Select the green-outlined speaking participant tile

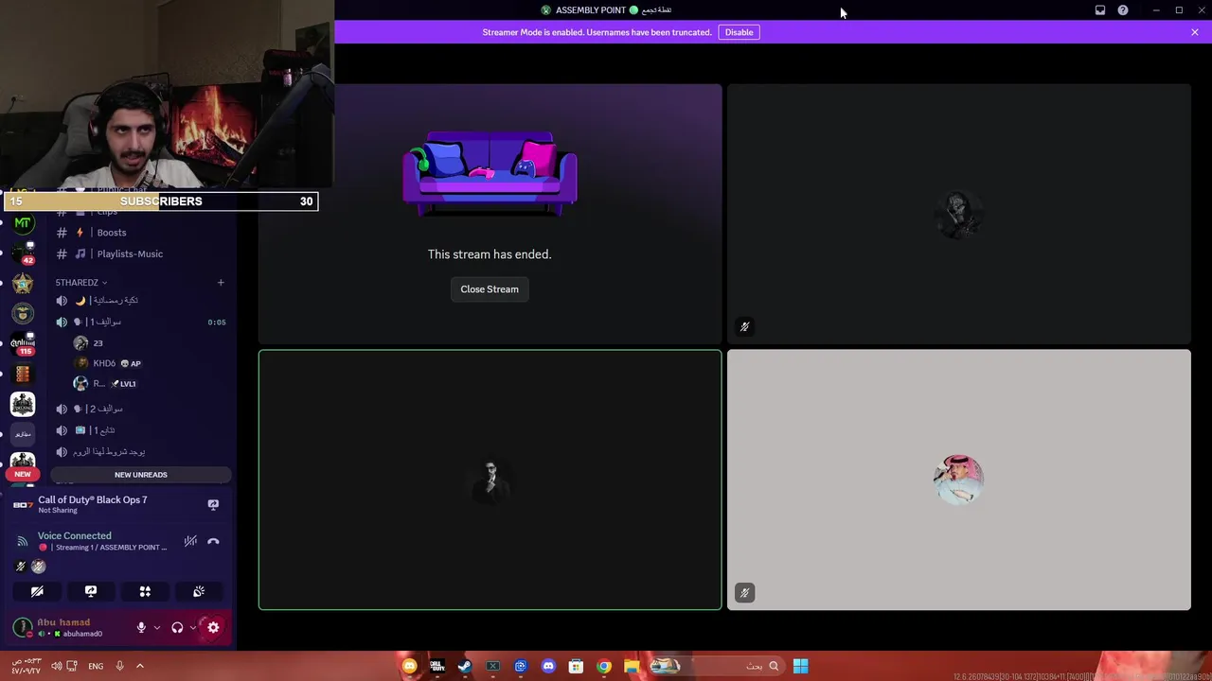point(490,480)
